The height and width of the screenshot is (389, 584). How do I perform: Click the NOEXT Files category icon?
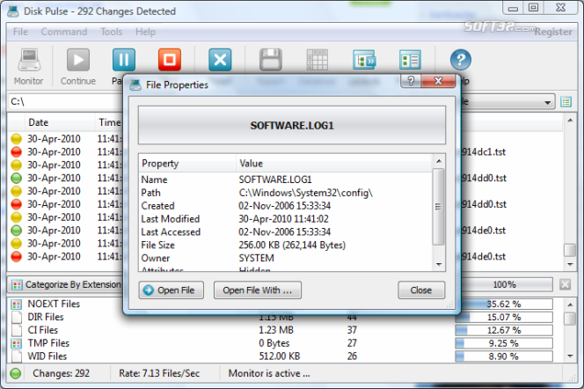[x=16, y=305]
